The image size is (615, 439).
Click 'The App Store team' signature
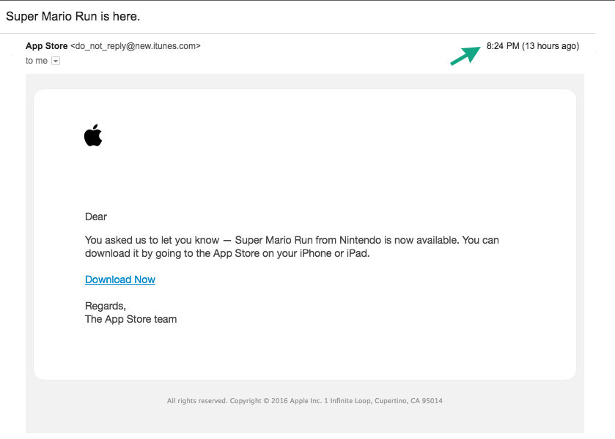point(131,319)
